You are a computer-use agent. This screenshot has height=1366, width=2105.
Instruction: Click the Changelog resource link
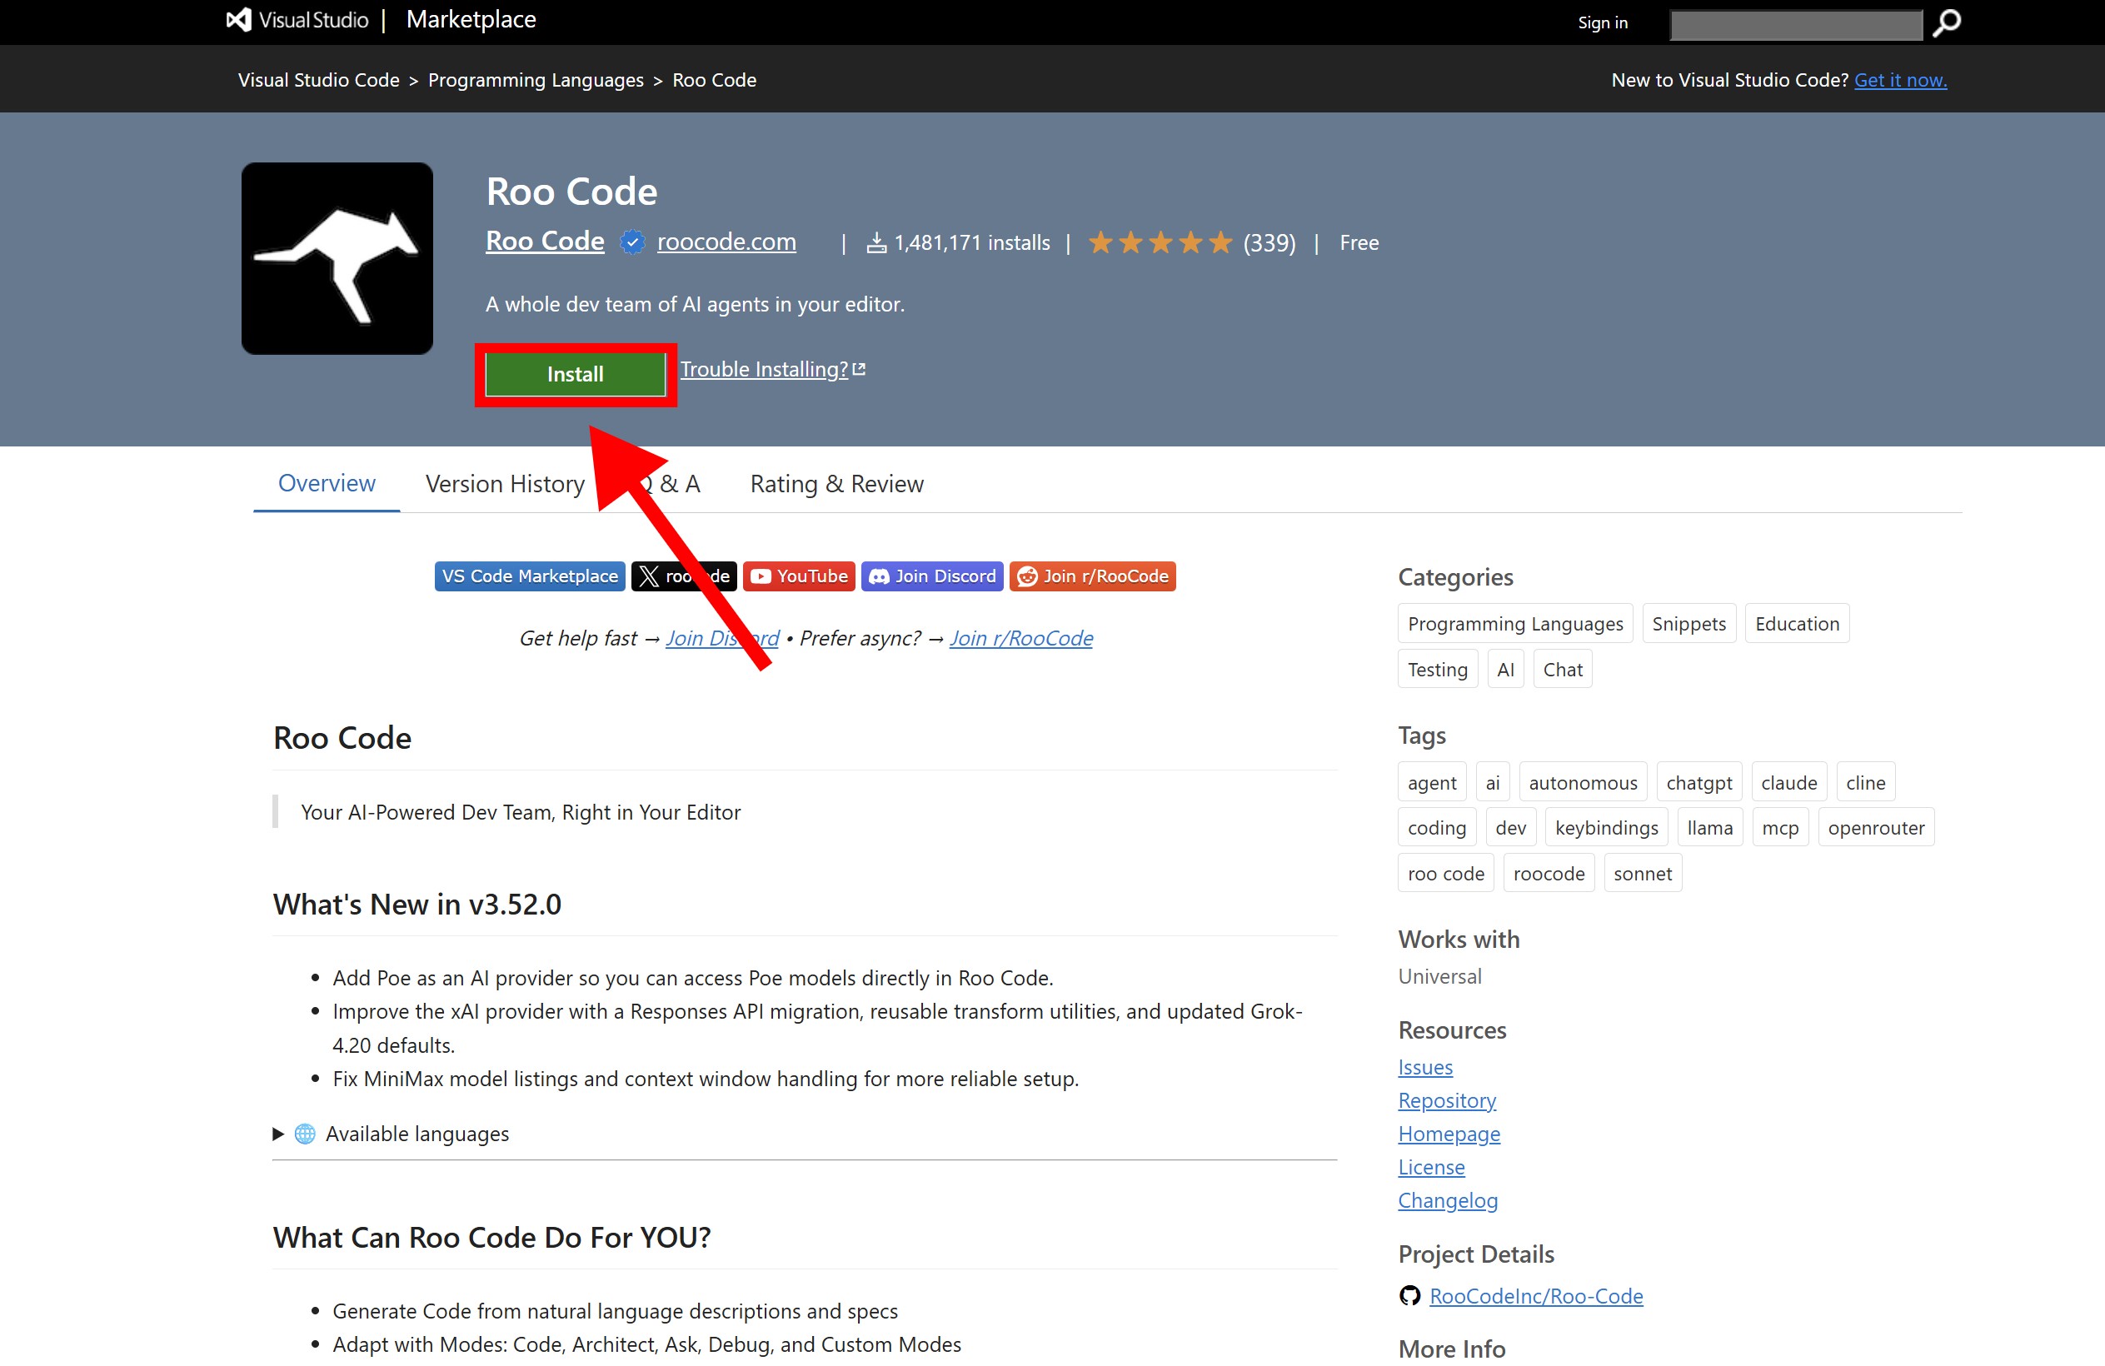[x=1447, y=1201]
